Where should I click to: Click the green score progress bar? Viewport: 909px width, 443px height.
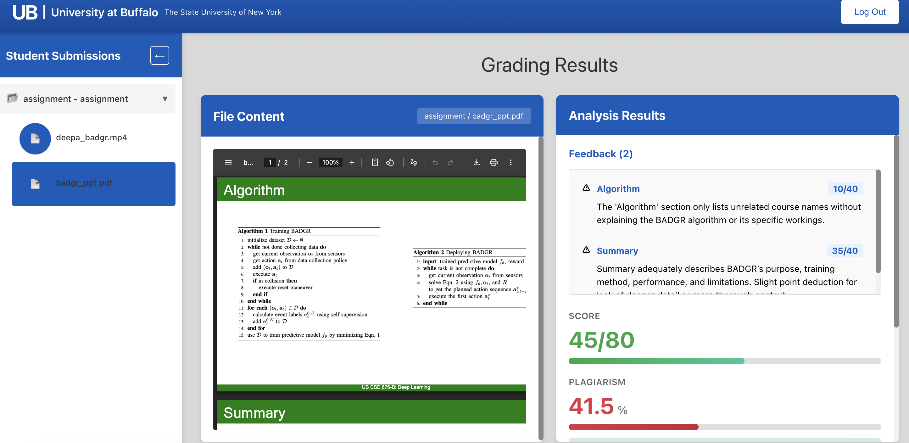point(656,361)
